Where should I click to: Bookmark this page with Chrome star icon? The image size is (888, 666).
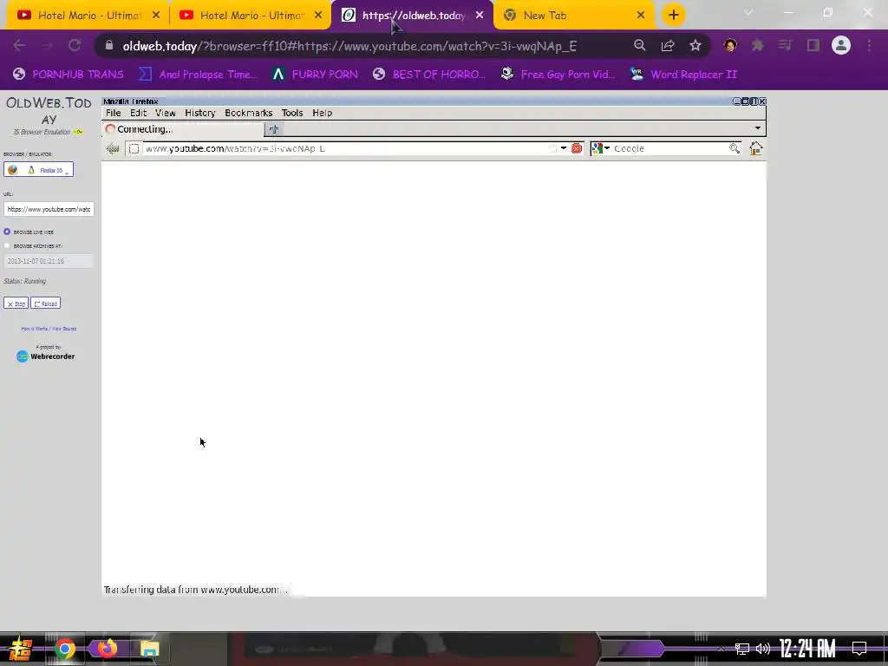point(695,45)
